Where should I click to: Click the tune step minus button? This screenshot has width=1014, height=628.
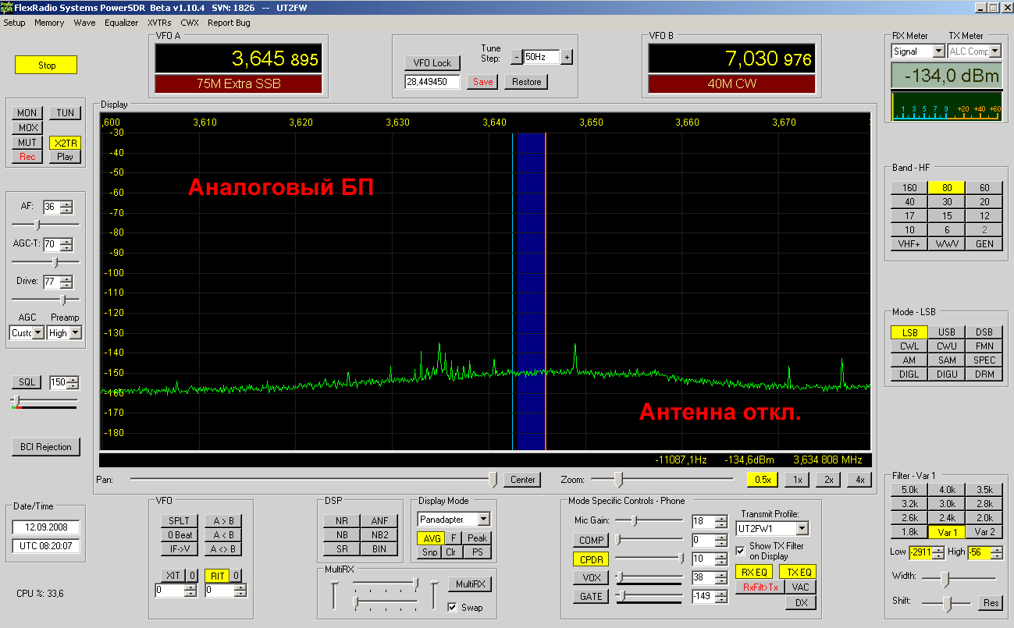coord(515,57)
